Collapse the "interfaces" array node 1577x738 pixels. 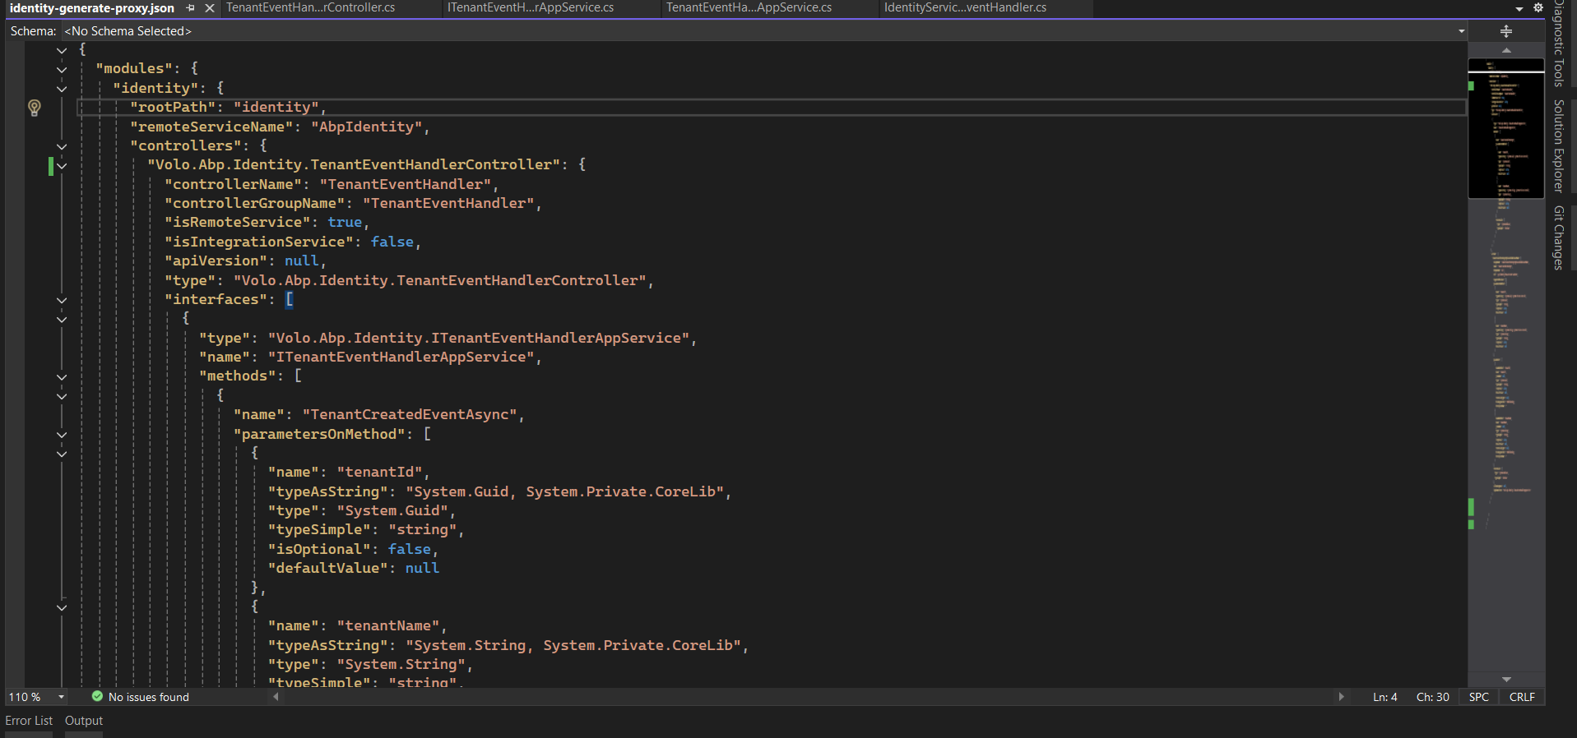(x=62, y=301)
